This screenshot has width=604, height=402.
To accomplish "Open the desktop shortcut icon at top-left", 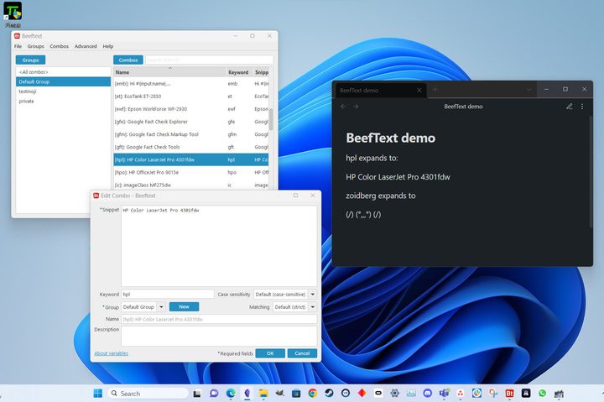I will (x=13, y=13).
